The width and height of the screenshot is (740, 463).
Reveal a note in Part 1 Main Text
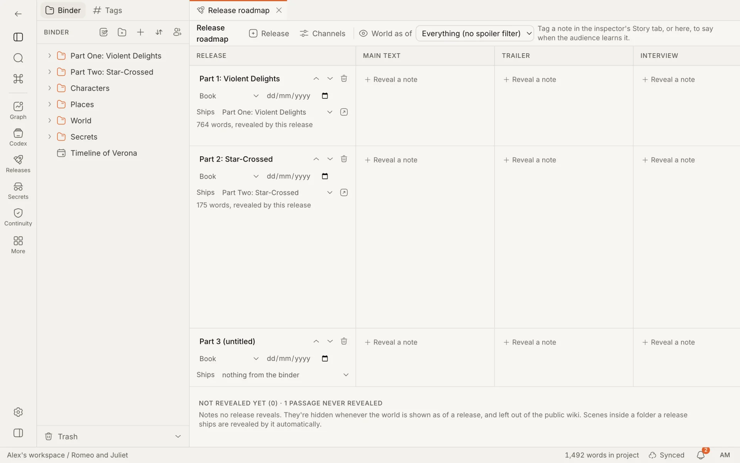click(x=391, y=79)
